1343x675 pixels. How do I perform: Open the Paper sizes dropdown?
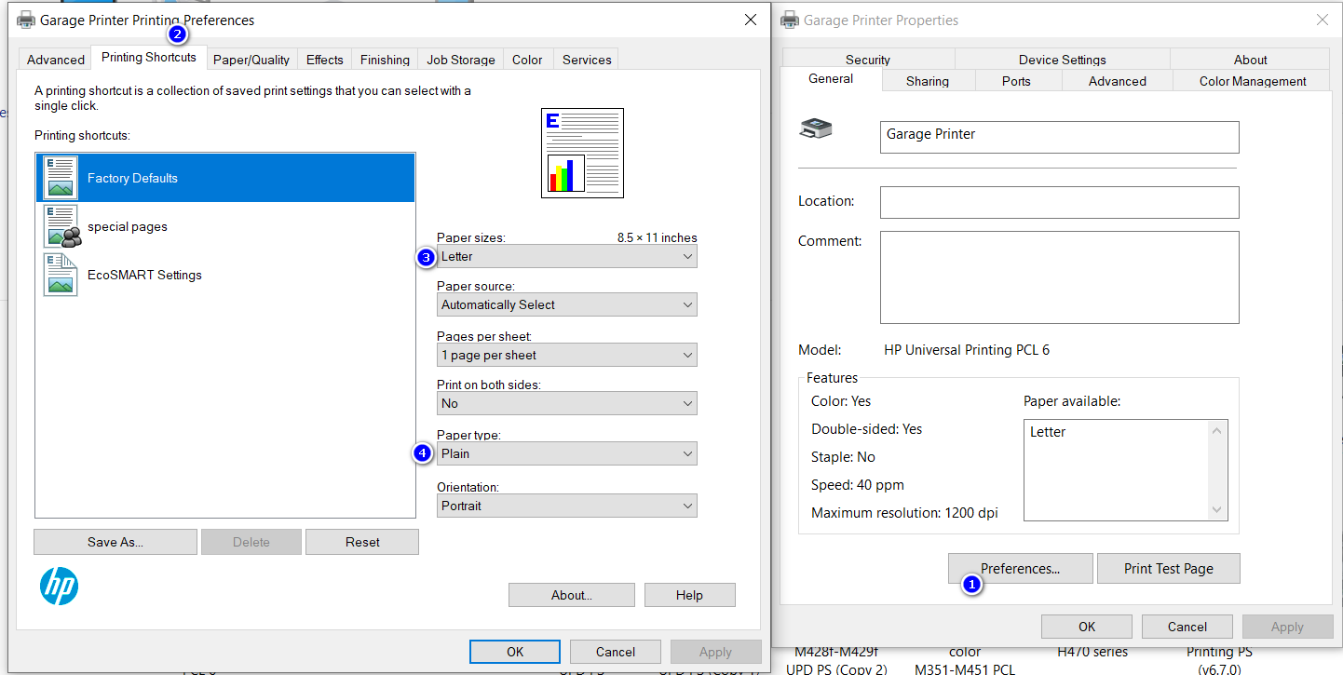pyautogui.click(x=567, y=256)
